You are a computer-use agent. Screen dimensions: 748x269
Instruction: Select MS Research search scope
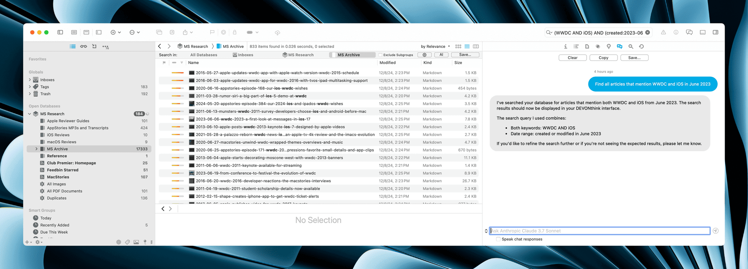pos(298,55)
